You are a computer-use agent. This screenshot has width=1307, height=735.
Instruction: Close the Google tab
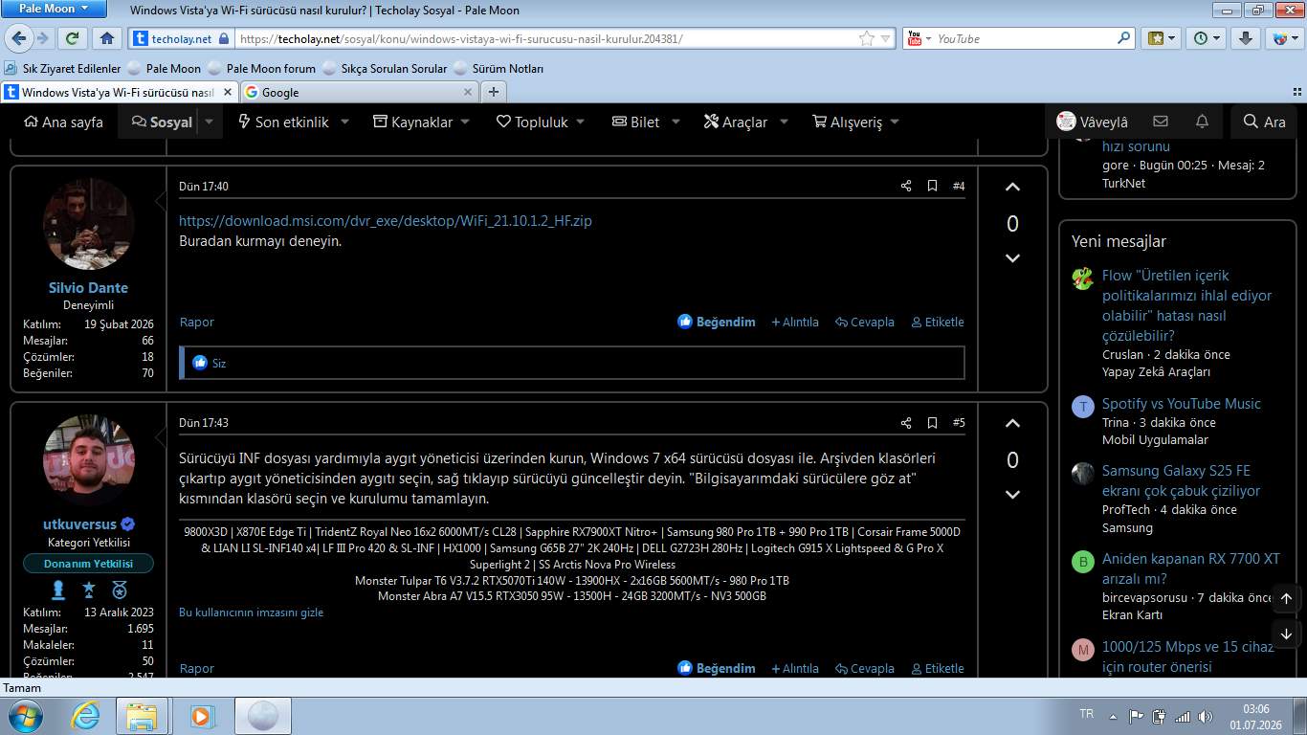tap(468, 92)
